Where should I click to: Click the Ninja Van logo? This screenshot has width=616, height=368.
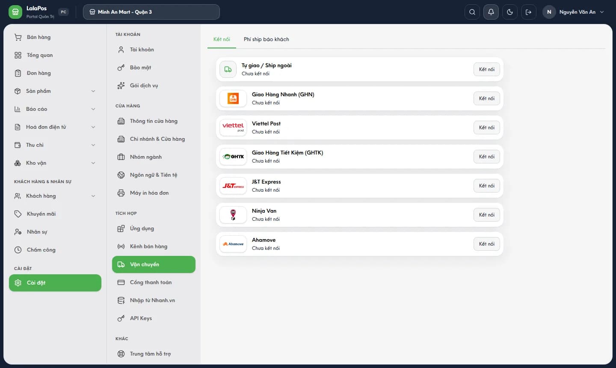click(x=233, y=215)
